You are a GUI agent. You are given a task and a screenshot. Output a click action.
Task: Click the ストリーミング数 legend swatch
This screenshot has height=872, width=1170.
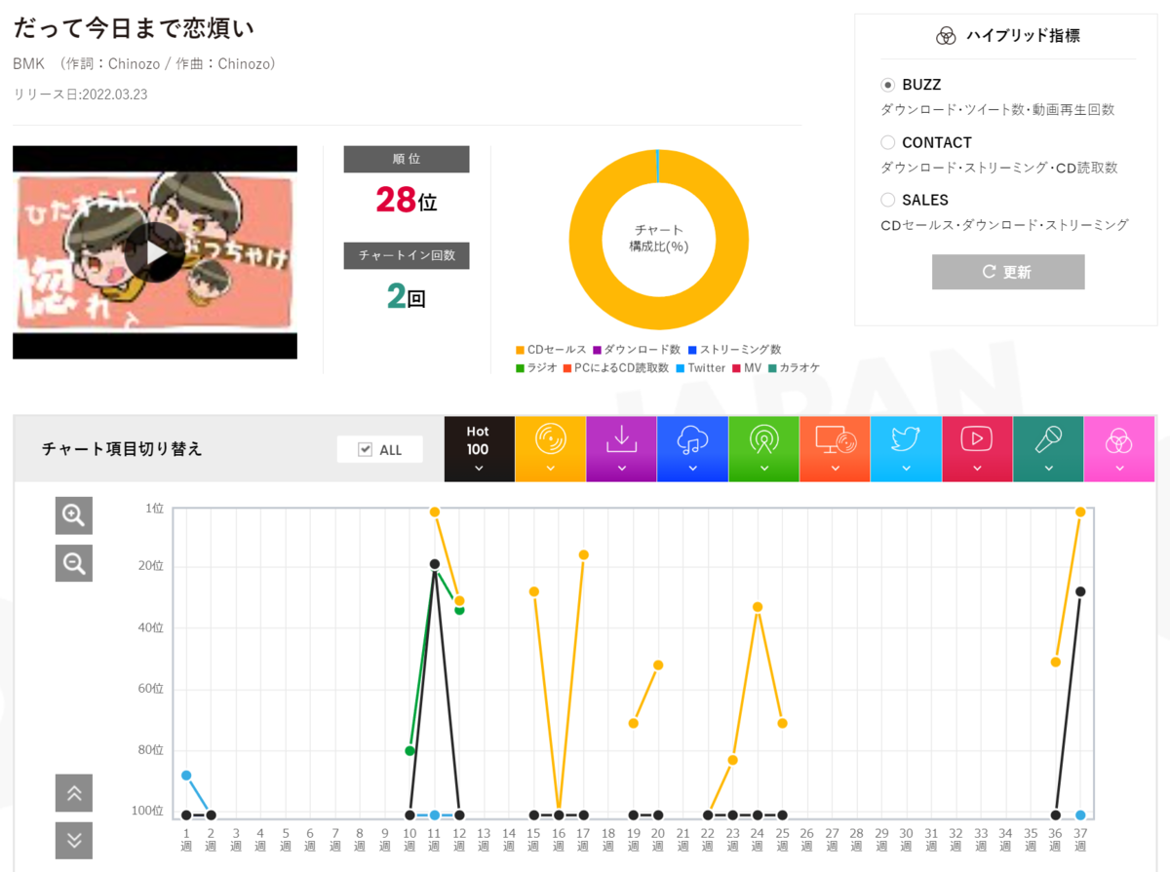691,350
